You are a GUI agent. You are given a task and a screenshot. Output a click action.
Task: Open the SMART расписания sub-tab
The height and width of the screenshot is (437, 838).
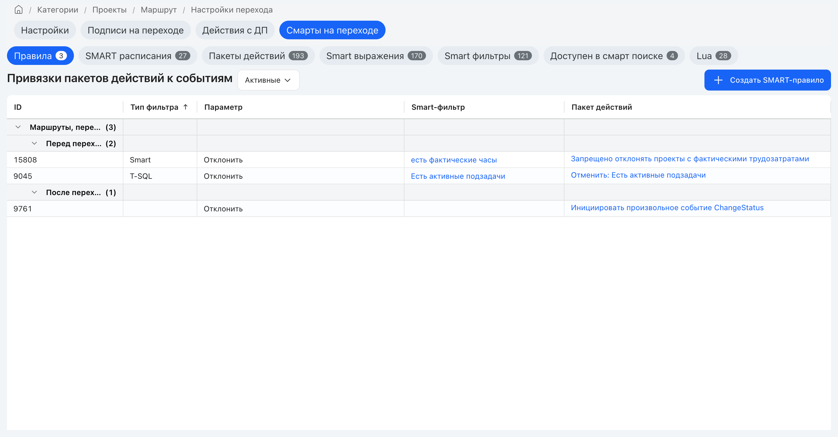click(x=138, y=56)
